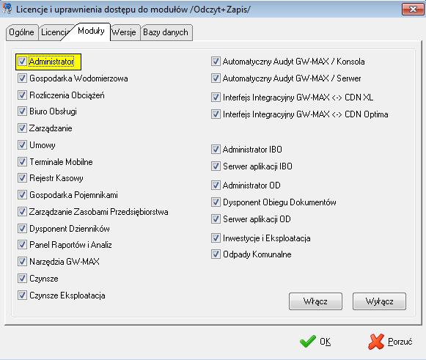Viewport: 426px width, 360px height.
Task: Toggle Terminale Mobilne checkbox
Action: coord(22,161)
